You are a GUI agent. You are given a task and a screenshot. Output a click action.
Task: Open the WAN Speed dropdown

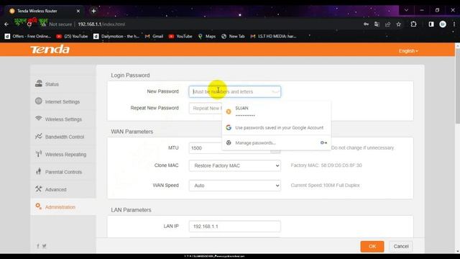[235, 186]
